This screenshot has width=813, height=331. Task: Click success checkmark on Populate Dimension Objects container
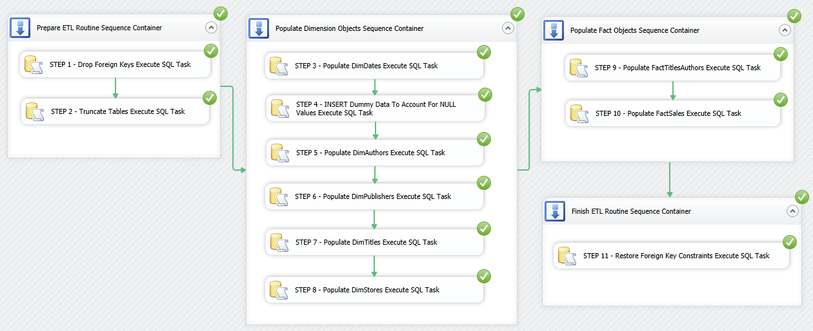[x=517, y=14]
